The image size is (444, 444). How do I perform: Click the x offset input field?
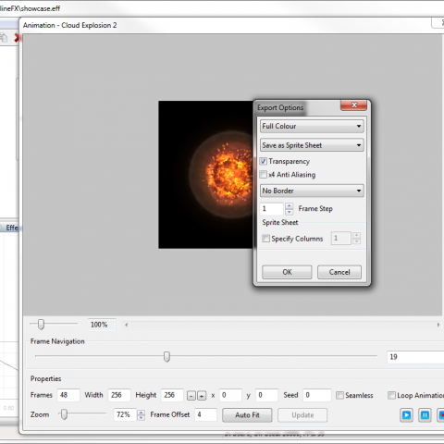click(x=230, y=395)
